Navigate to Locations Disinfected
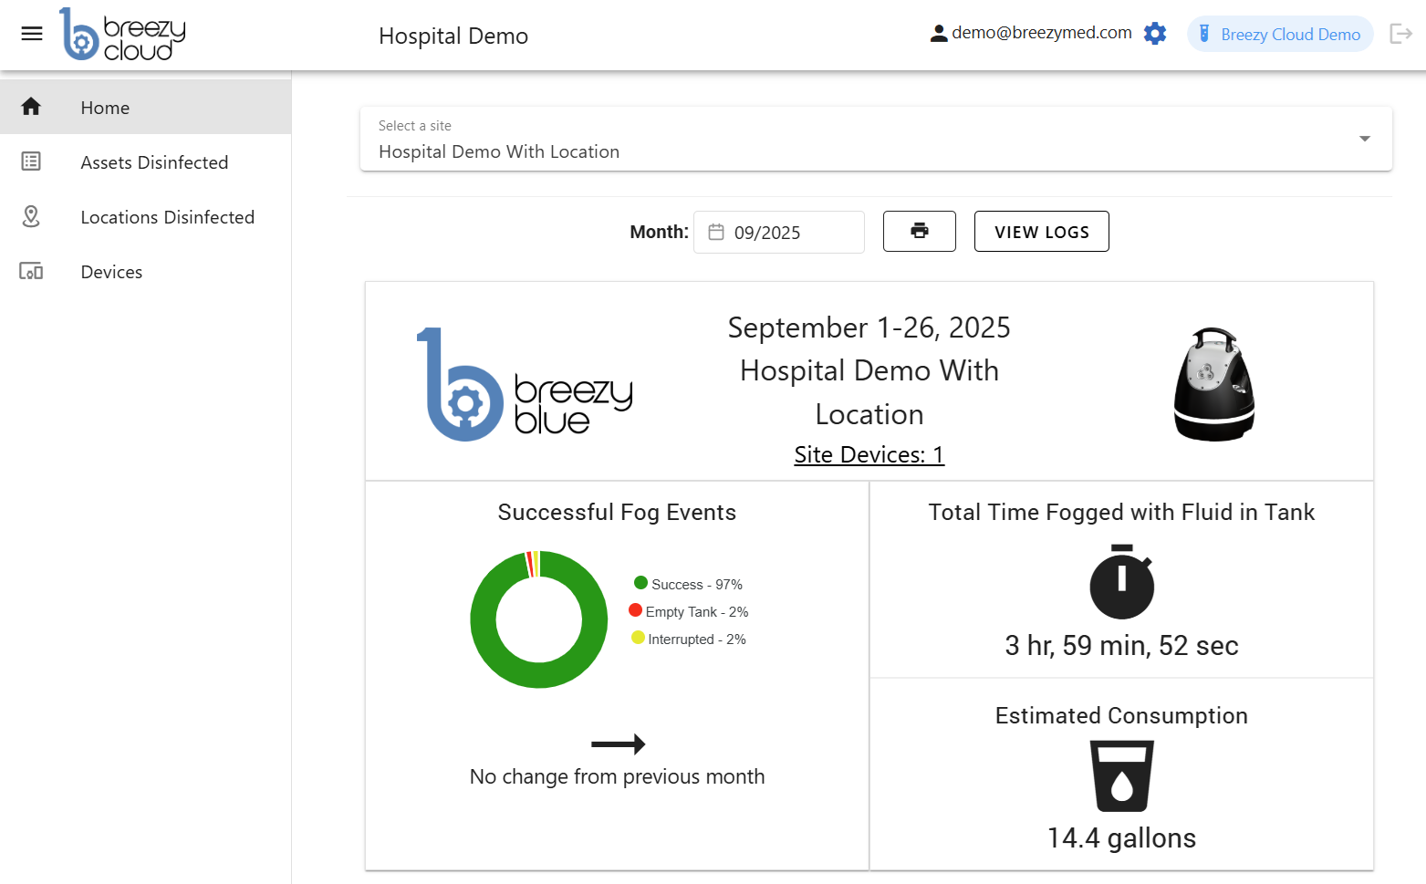The height and width of the screenshot is (884, 1426). [x=167, y=217]
